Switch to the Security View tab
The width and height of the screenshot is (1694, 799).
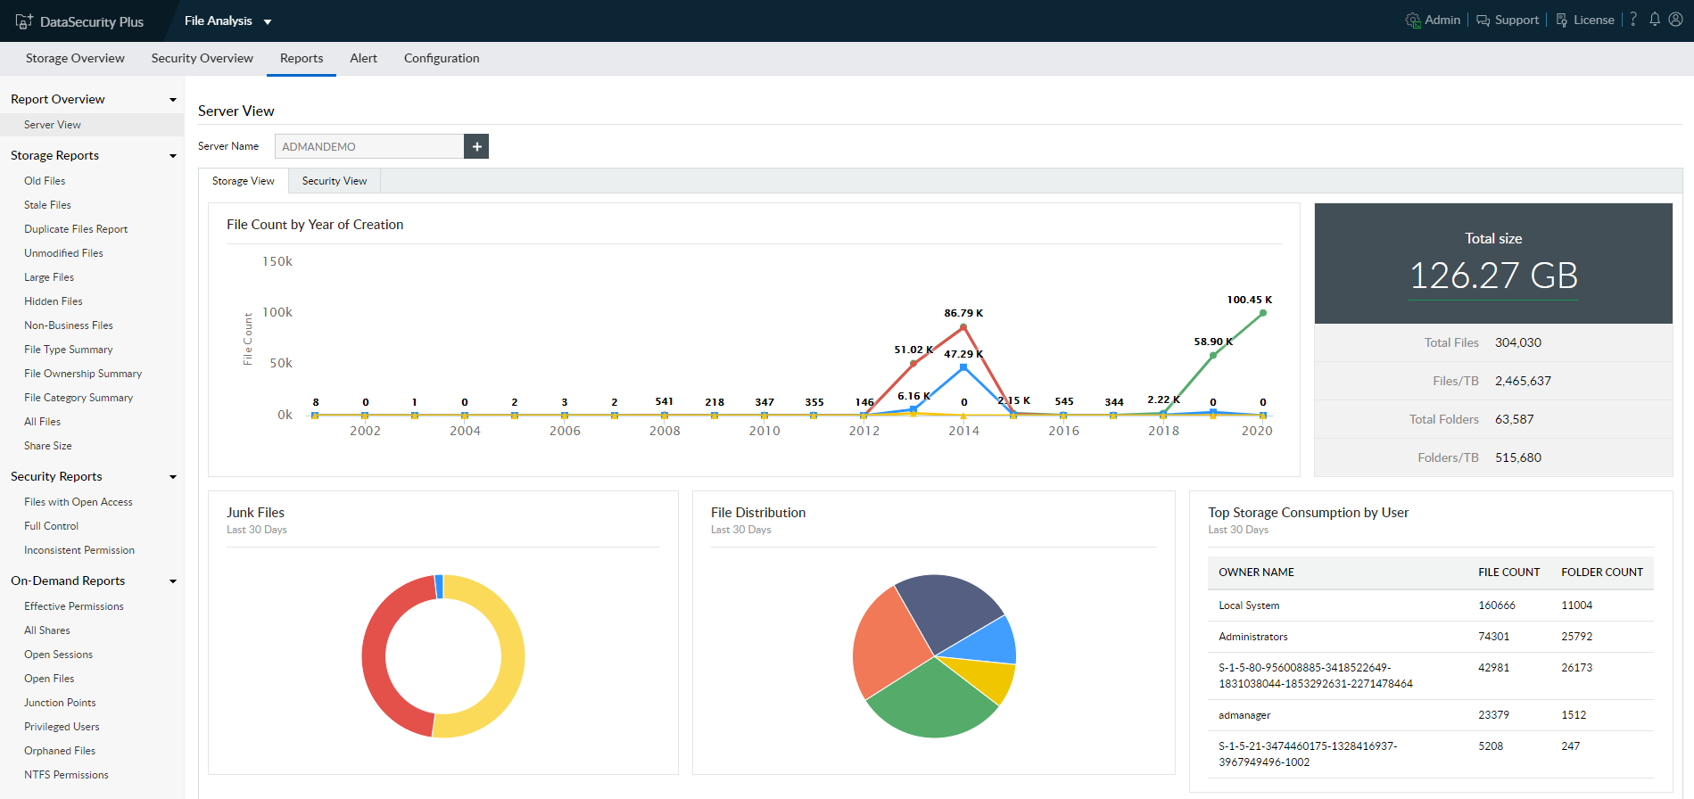click(334, 181)
